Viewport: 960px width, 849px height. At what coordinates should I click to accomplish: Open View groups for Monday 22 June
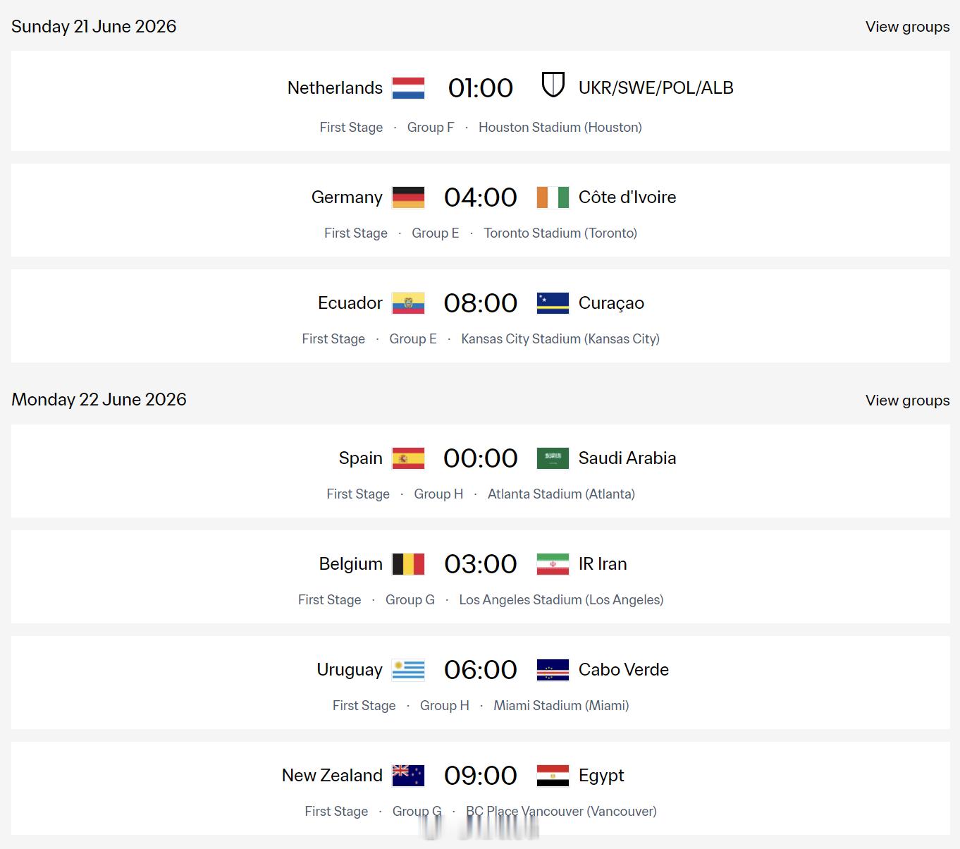(x=907, y=401)
